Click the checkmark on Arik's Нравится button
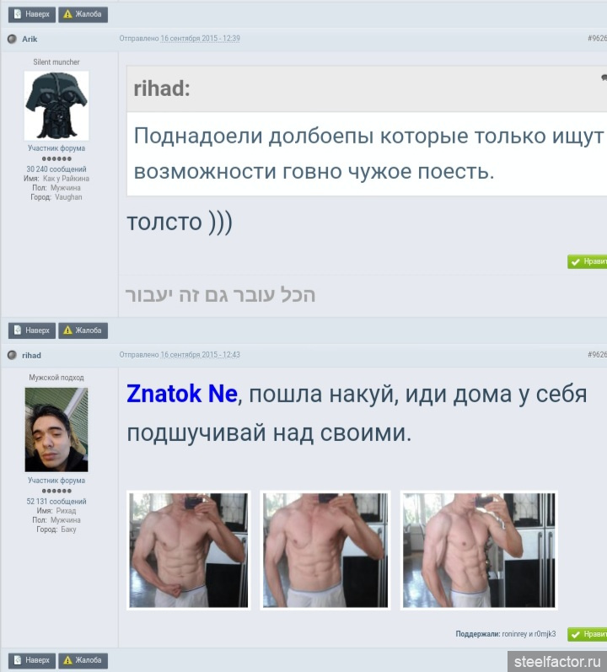 (575, 262)
